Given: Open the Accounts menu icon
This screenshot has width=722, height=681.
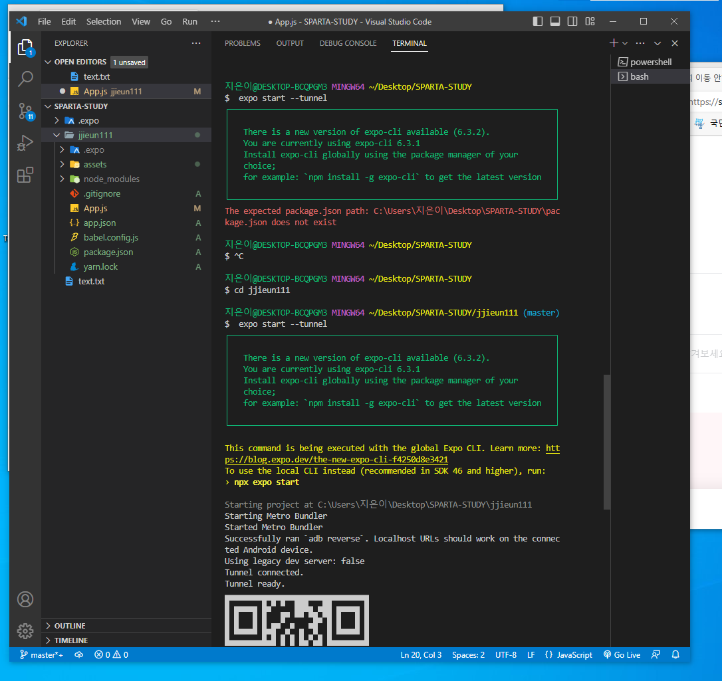Looking at the screenshot, I should point(25,599).
